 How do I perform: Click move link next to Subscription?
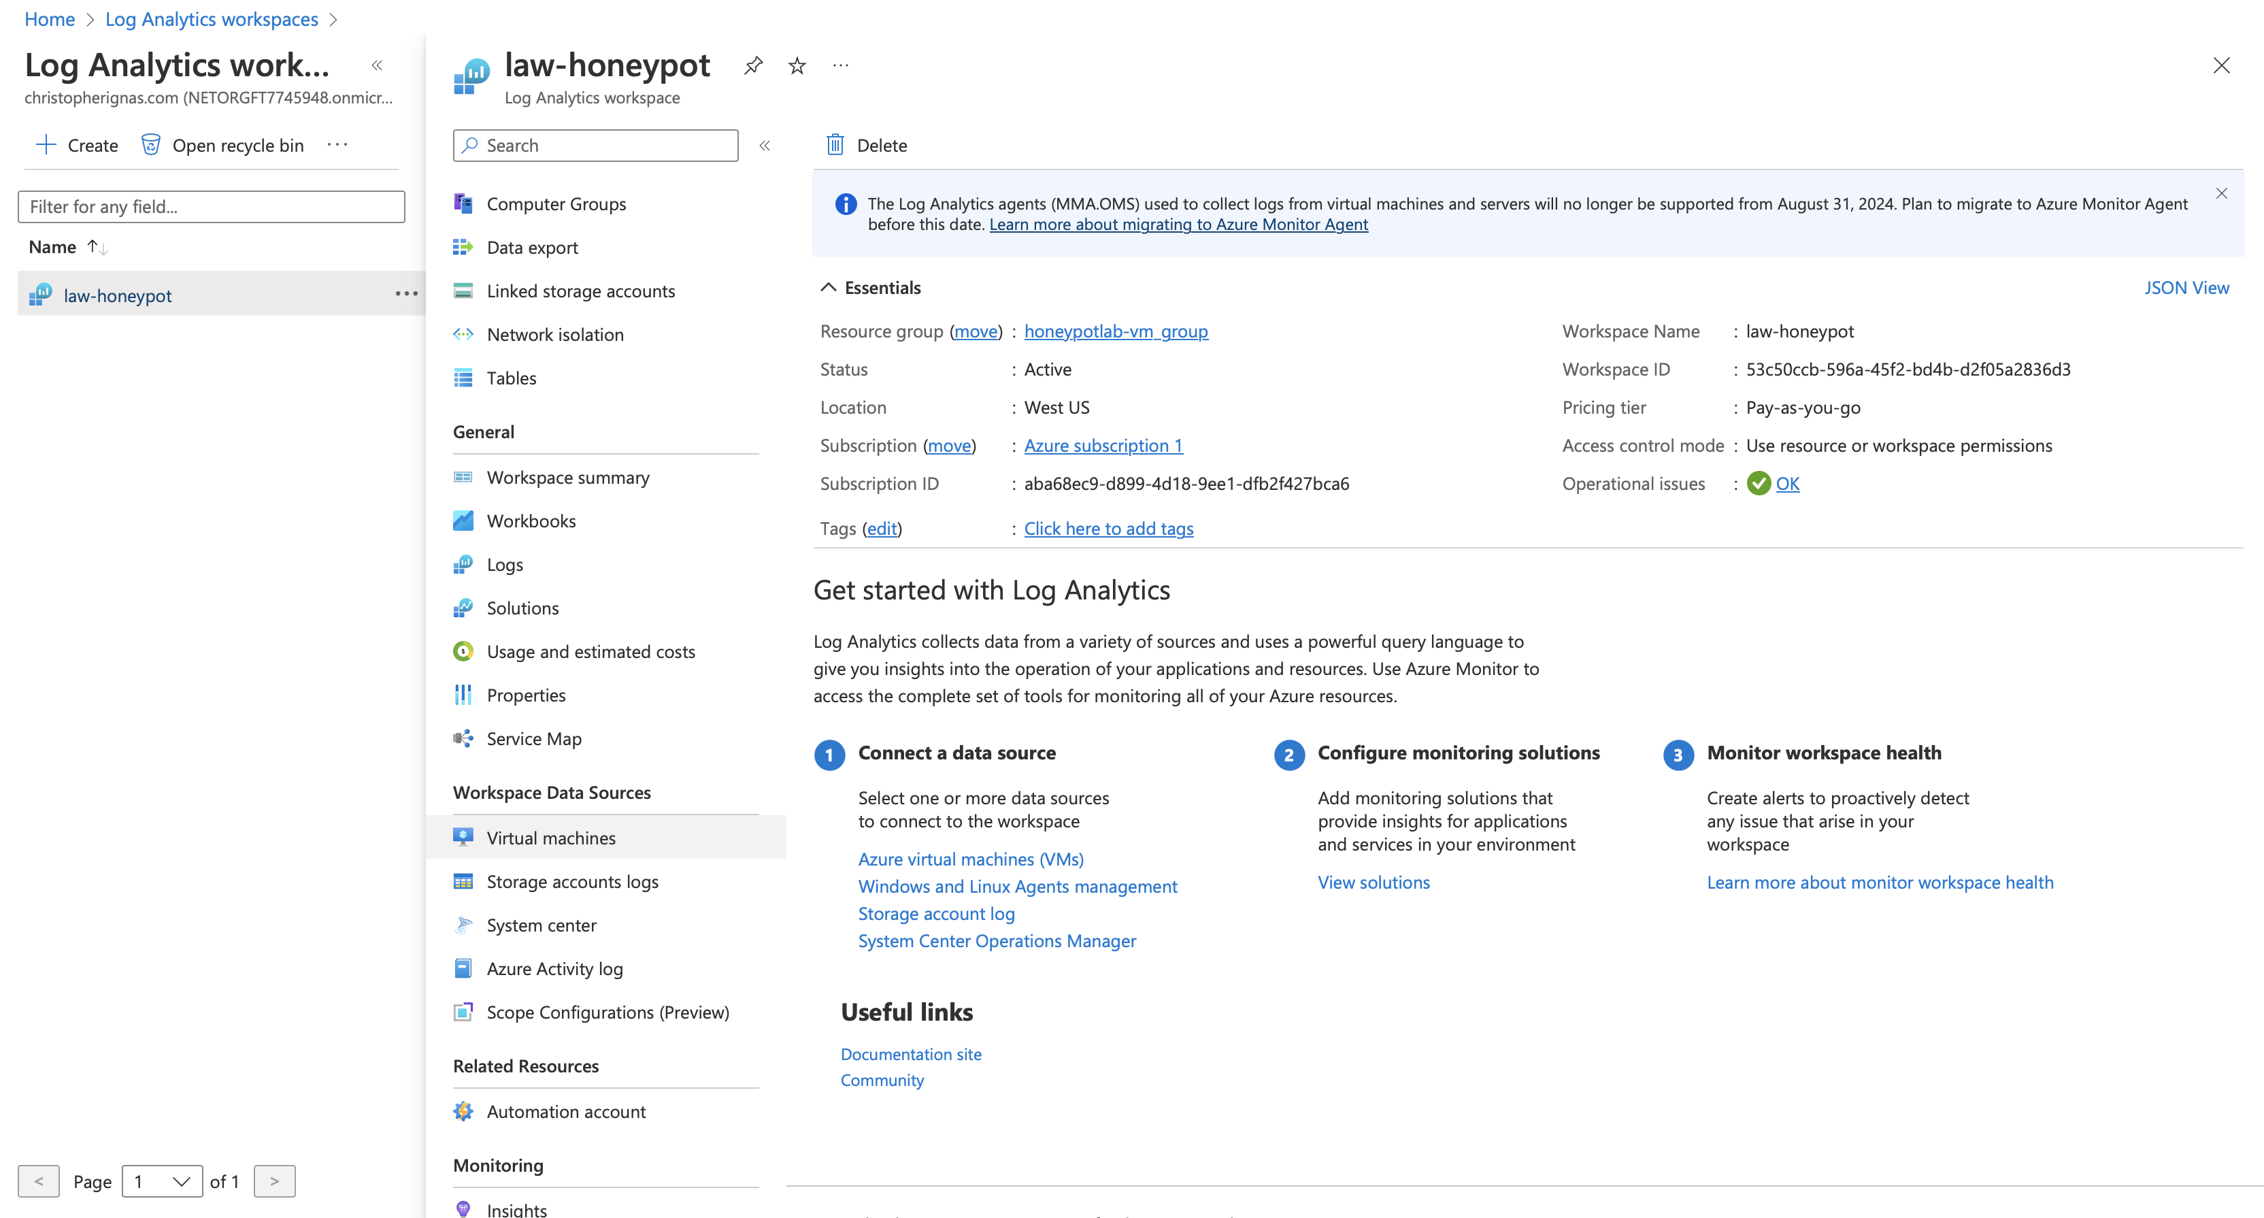(x=950, y=446)
